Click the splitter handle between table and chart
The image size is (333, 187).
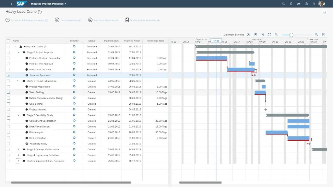[x=170, y=112]
